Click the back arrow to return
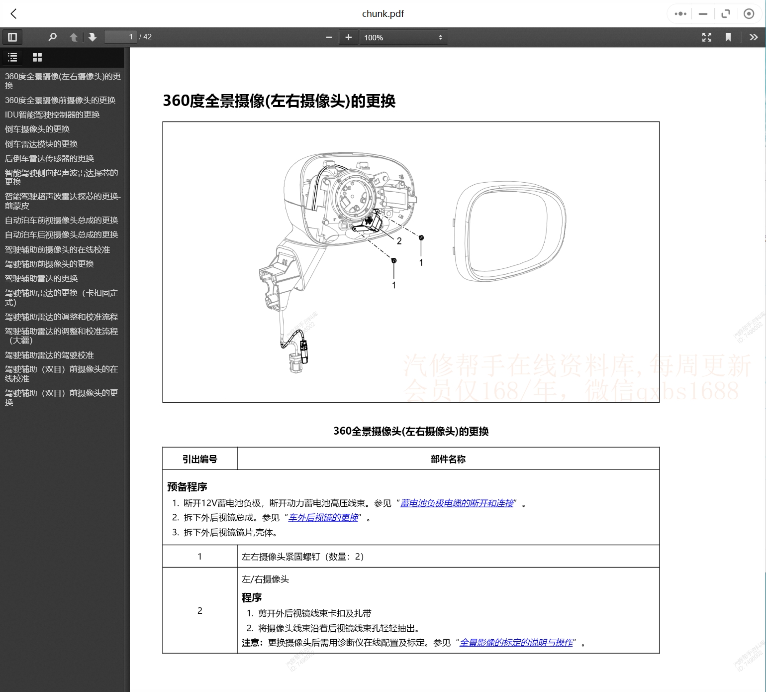This screenshot has width=766, height=692. (13, 13)
